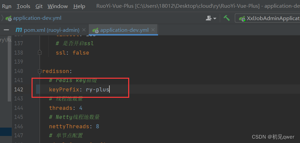
Task: Hide the tool window via minus icon
Action: [6, 30]
